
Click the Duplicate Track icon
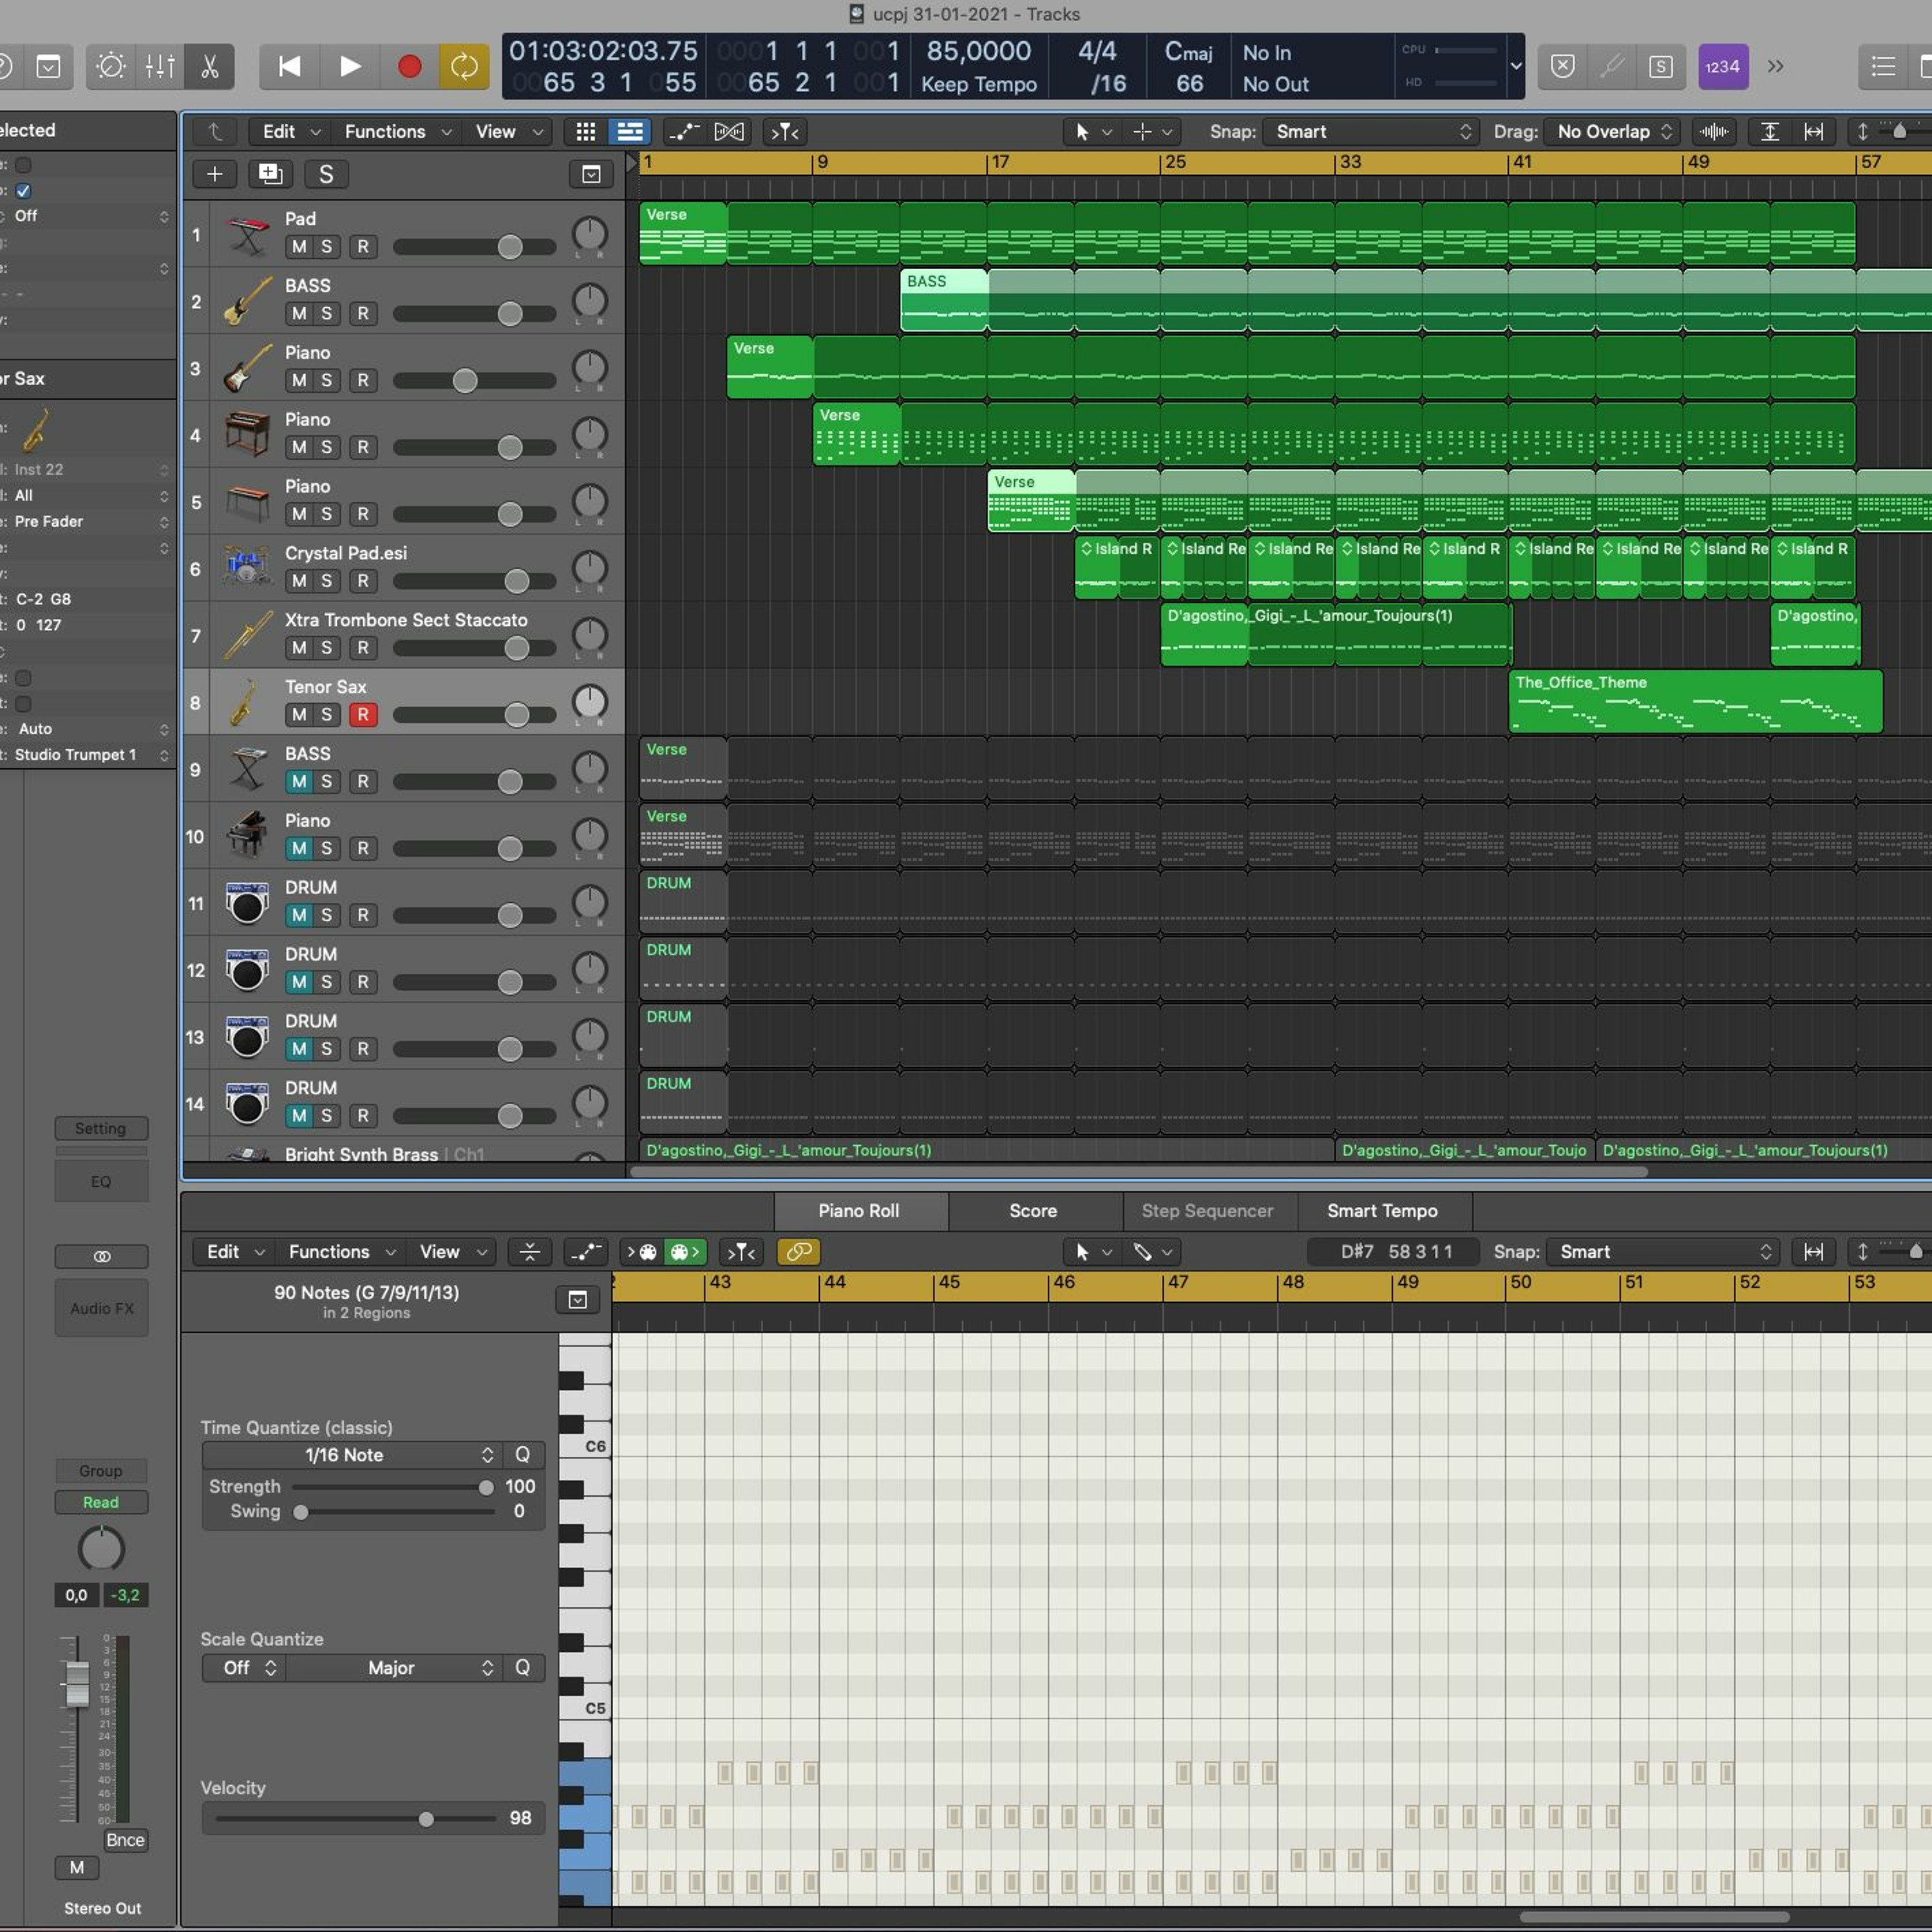click(270, 174)
